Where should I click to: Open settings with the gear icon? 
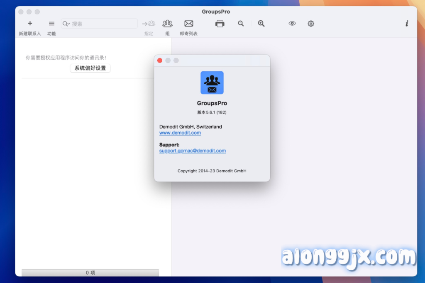click(x=311, y=24)
